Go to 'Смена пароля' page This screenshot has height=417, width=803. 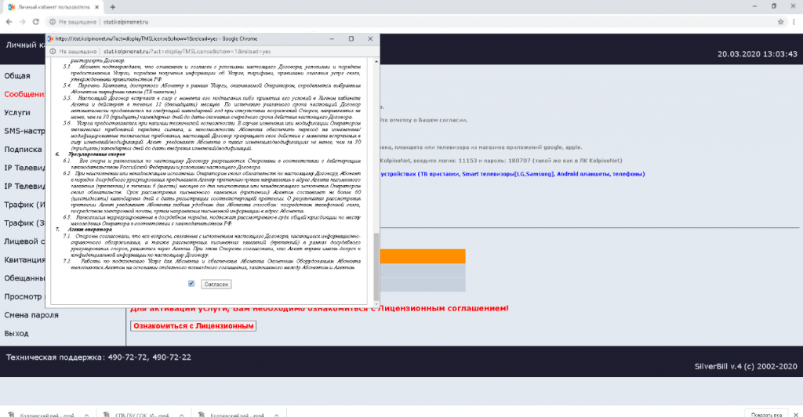(31, 315)
